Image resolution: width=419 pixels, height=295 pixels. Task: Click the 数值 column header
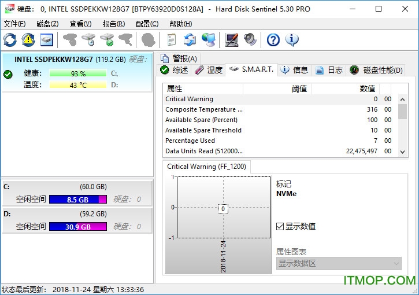pos(345,89)
